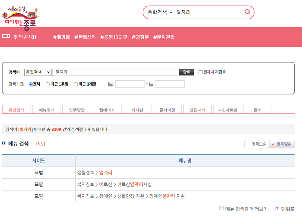The height and width of the screenshot is (216, 302).
Task: Switch to the 사진자료실 tab
Action: [228, 110]
